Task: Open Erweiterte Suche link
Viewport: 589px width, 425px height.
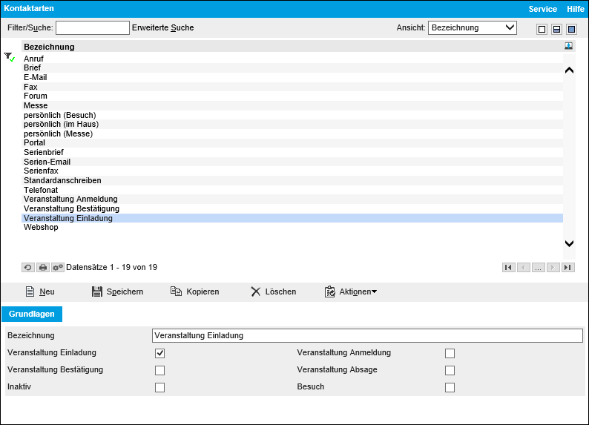Action: 162,27
